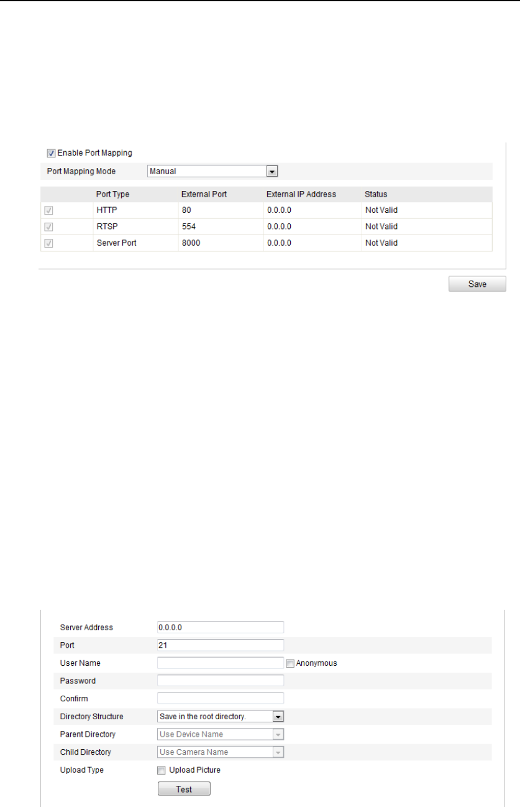520x807 pixels.
Task: Select Server Port row external IP 0.0.0.0
Action: [279, 243]
